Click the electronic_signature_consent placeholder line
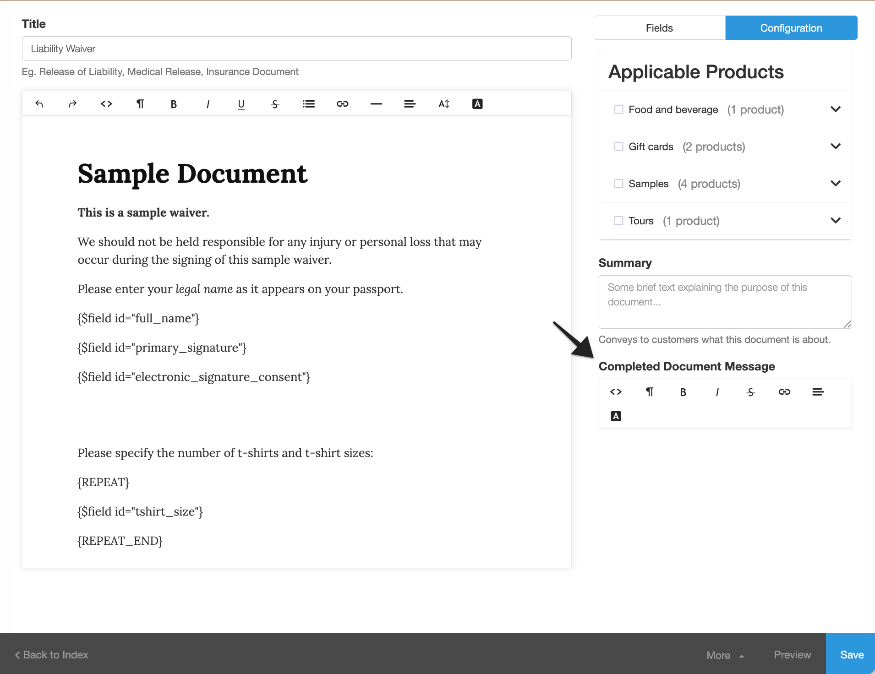The height and width of the screenshot is (674, 875). pyautogui.click(x=194, y=377)
